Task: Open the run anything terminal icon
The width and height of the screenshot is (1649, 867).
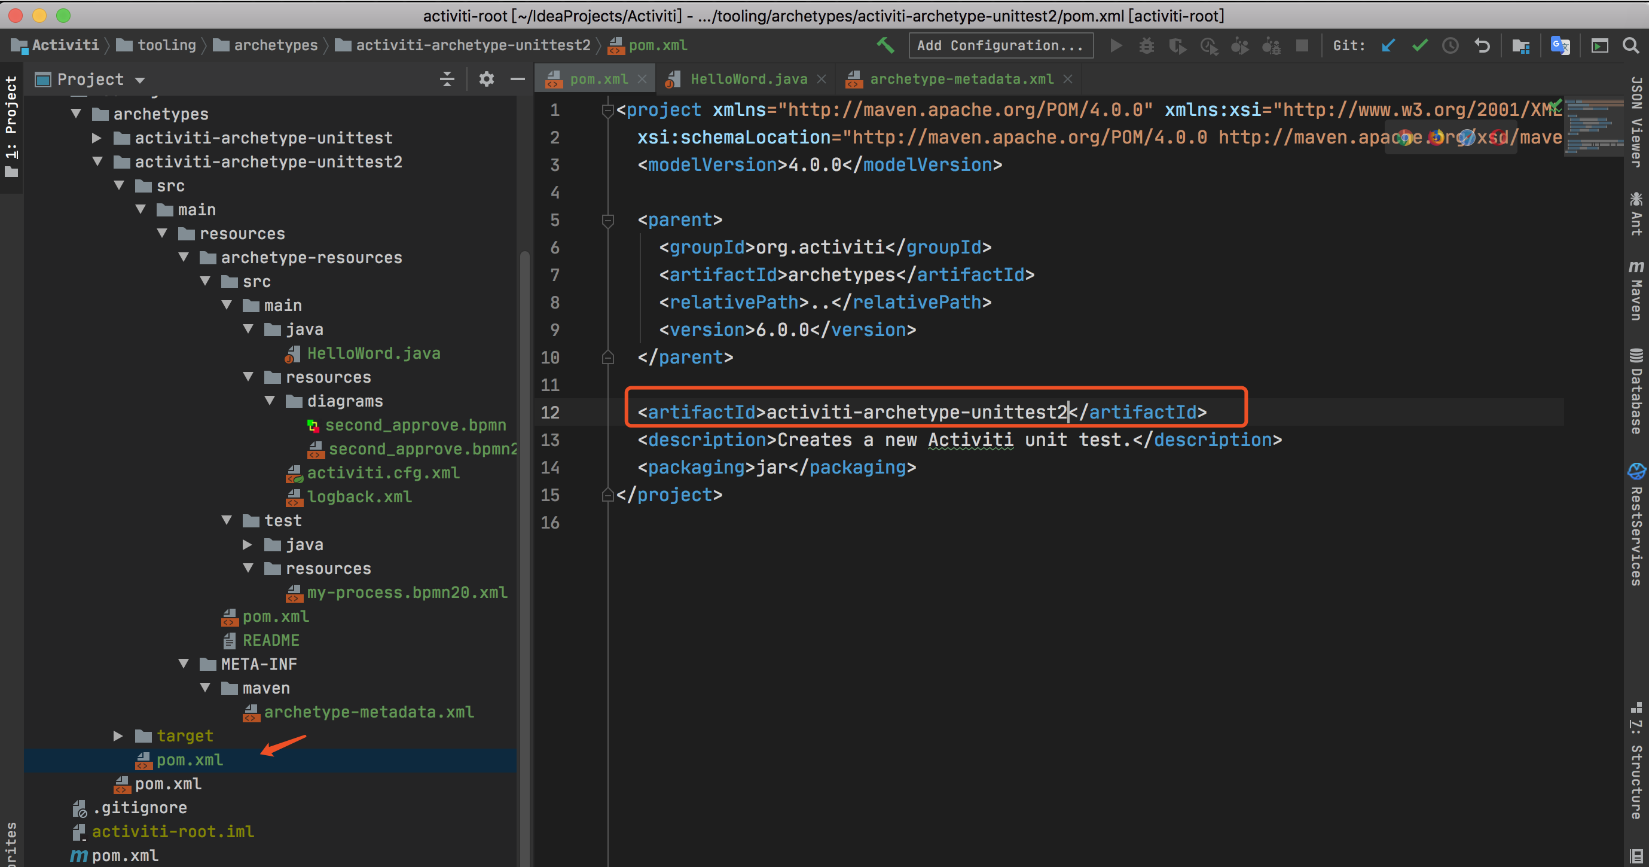Action: [1599, 45]
